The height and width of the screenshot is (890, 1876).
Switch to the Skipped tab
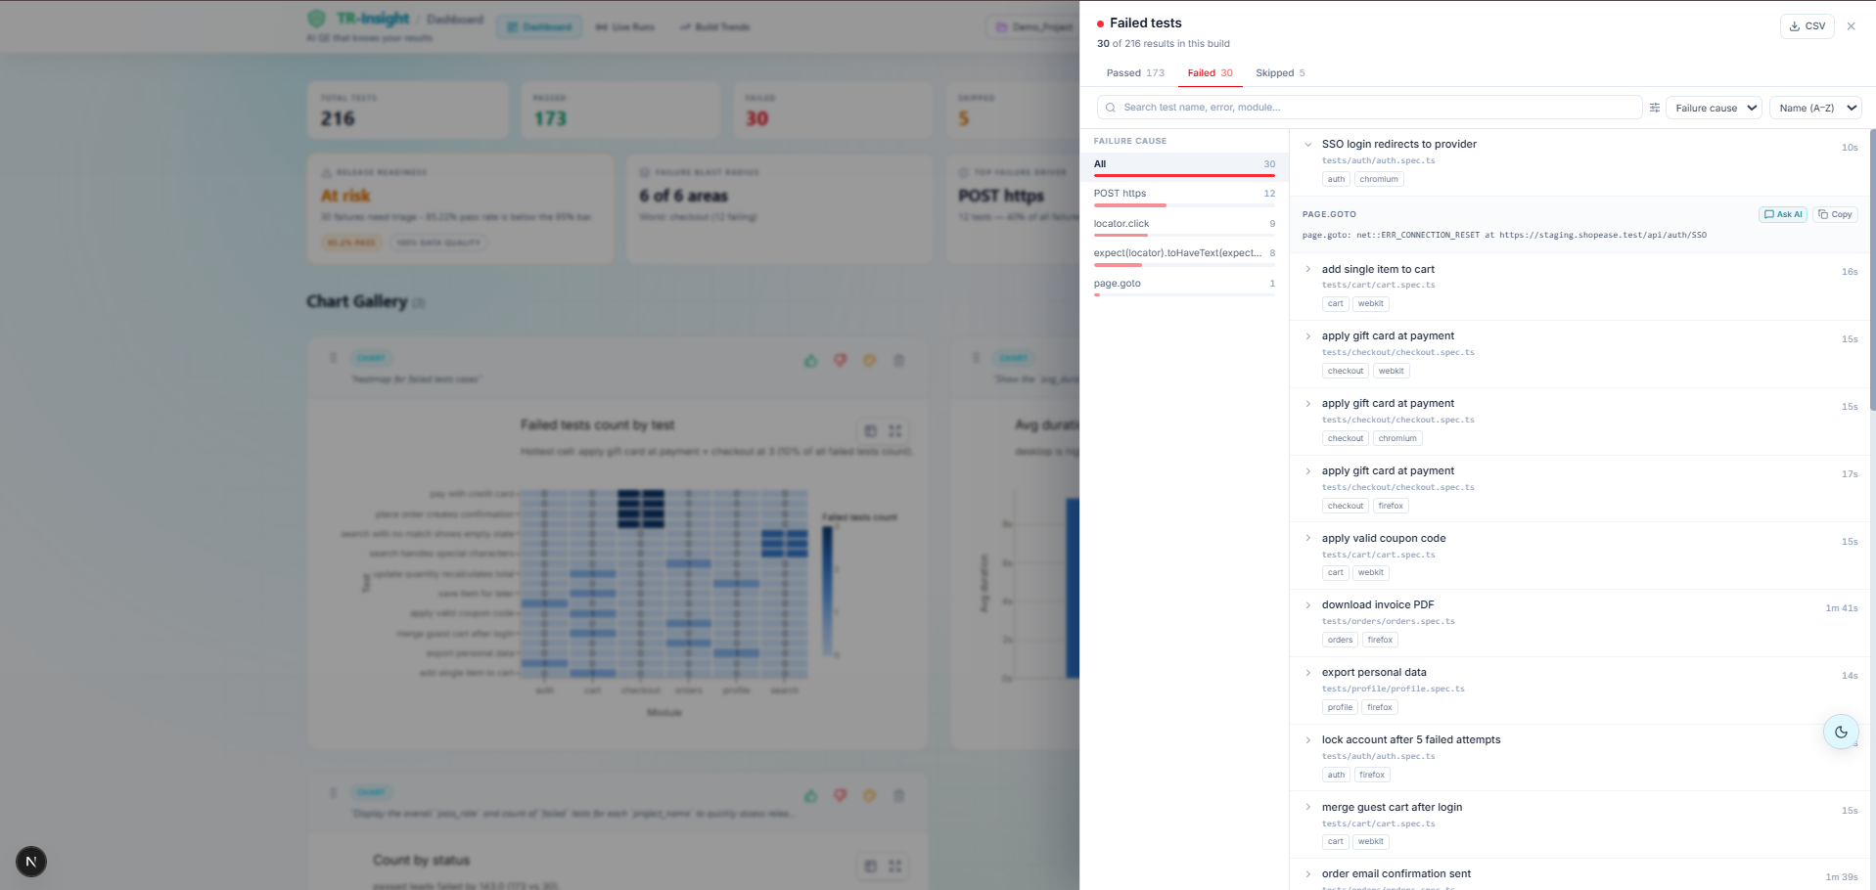coord(1280,73)
